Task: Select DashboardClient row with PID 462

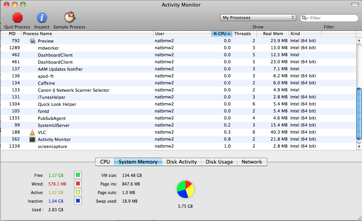Action: [x=178, y=55]
